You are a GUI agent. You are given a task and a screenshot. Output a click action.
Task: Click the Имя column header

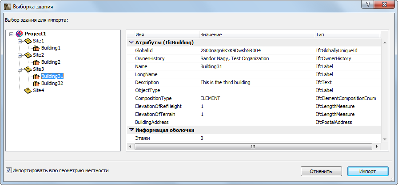(x=164, y=34)
